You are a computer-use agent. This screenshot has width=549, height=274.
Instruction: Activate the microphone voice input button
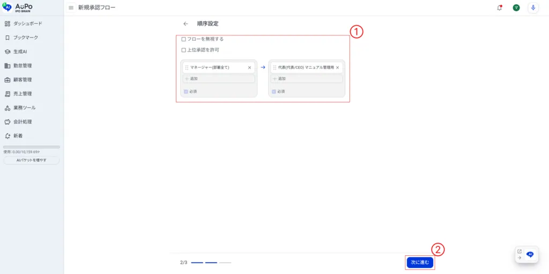coord(533,8)
